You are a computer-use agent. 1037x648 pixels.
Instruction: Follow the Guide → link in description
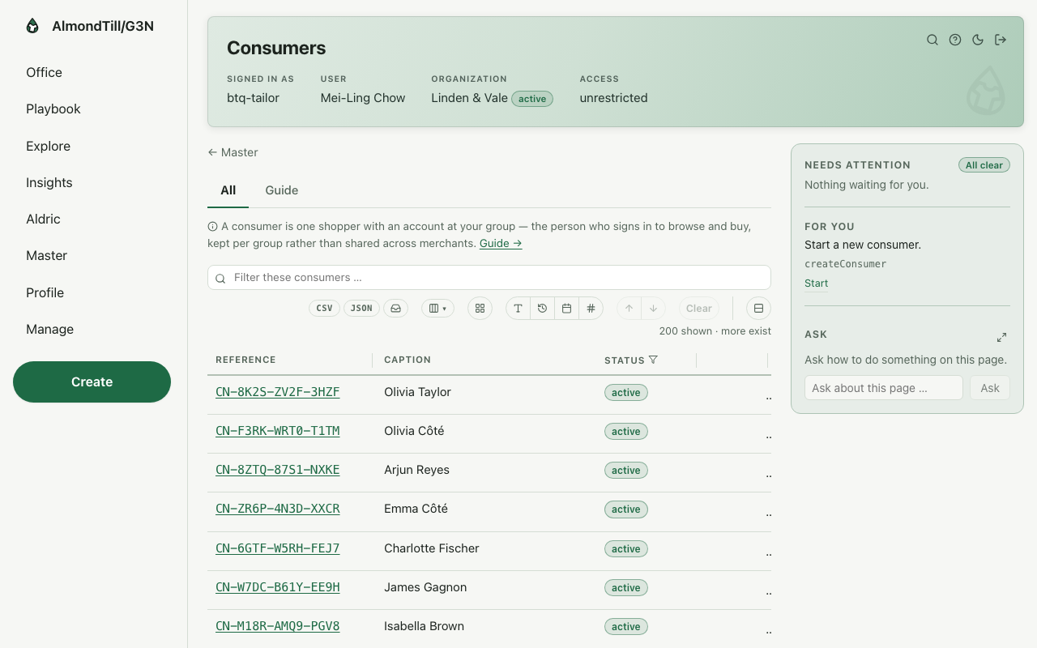[501, 243]
